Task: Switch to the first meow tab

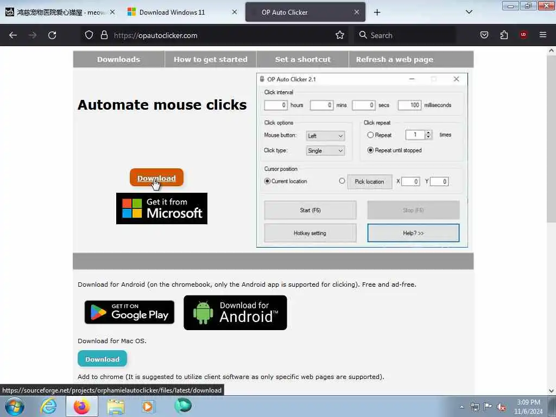Action: (x=60, y=12)
